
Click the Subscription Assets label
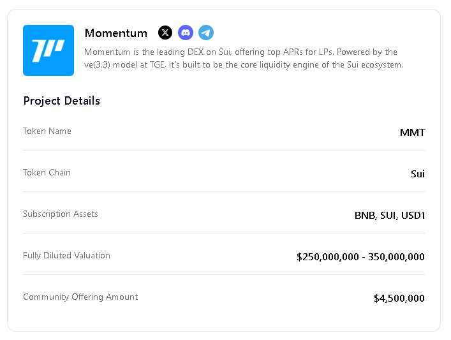pos(61,214)
